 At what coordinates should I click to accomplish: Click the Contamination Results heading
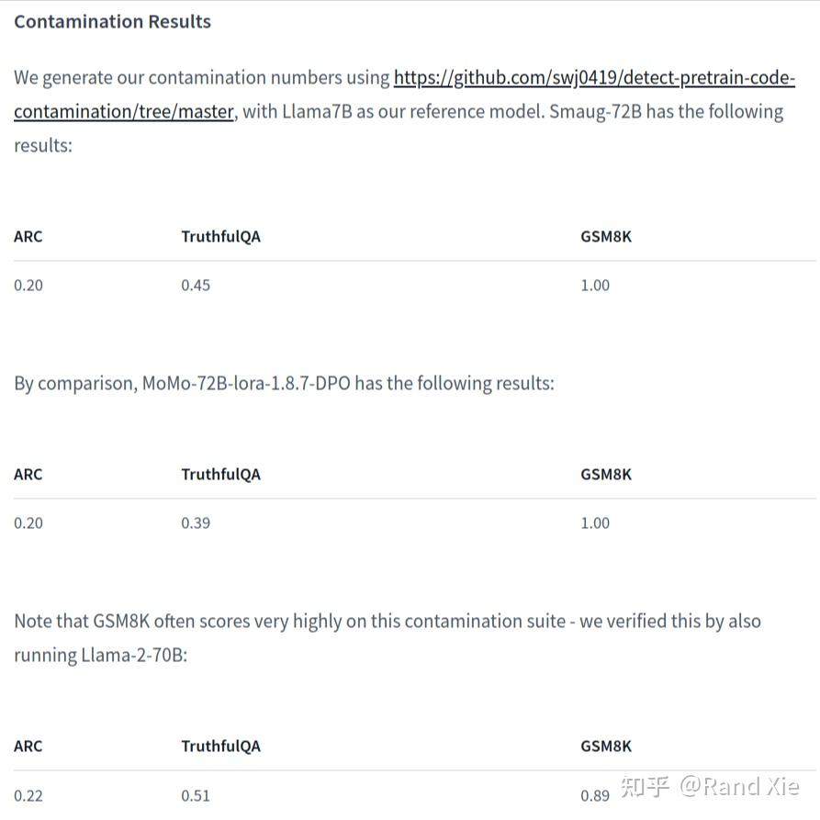click(x=112, y=21)
